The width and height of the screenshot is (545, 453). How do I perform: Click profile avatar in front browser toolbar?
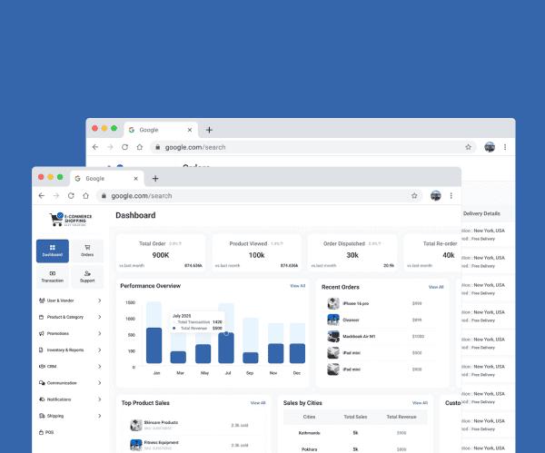[436, 195]
